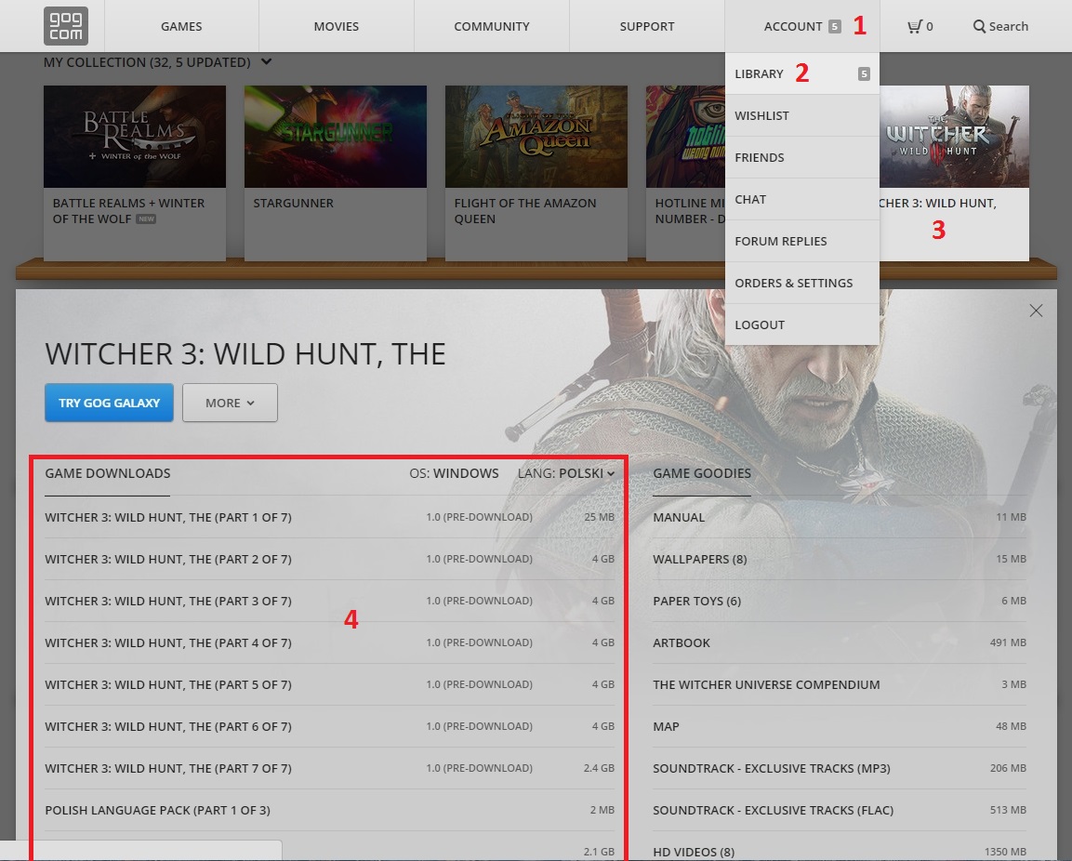Screen dimensions: 1072x861
Task: Choose LOGOUT in account dropdown
Action: coord(802,325)
